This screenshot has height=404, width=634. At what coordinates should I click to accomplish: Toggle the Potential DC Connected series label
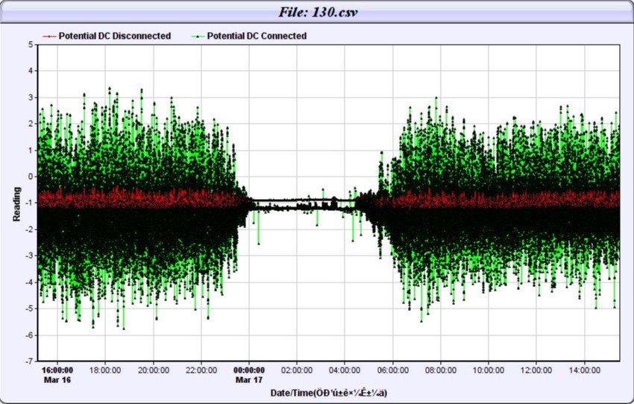click(257, 36)
